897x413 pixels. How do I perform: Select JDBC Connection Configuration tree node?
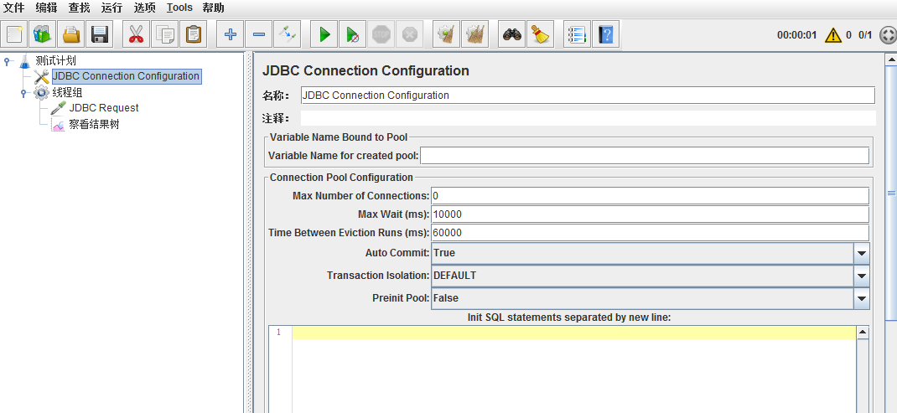click(x=126, y=76)
